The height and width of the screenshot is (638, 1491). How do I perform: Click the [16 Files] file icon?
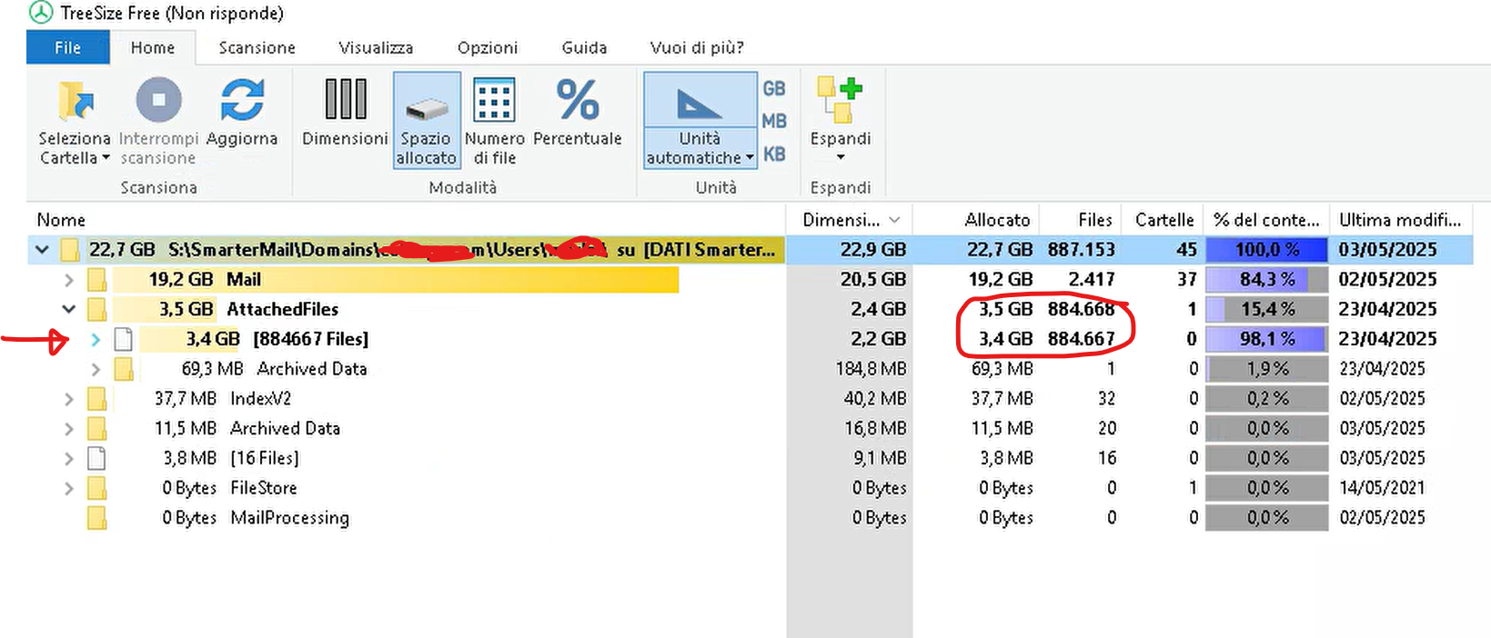click(x=96, y=458)
